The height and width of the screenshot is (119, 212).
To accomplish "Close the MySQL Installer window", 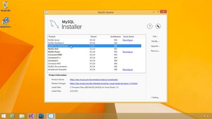I will pos(163,12).
